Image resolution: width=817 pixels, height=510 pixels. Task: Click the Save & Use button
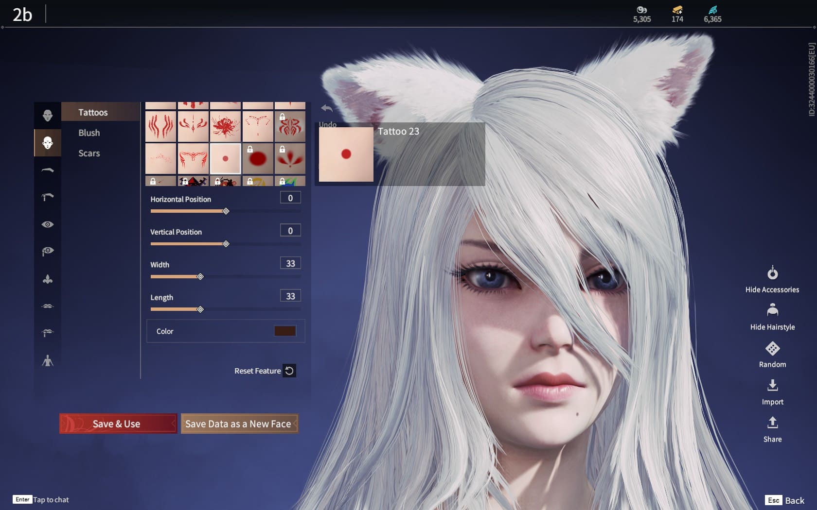pyautogui.click(x=118, y=424)
